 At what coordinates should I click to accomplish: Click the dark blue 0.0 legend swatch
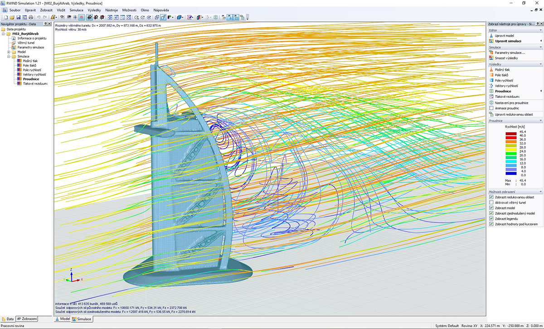[x=511, y=173]
